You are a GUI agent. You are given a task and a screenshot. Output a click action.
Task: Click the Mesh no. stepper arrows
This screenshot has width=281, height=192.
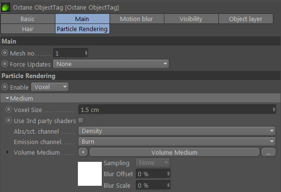(86, 53)
